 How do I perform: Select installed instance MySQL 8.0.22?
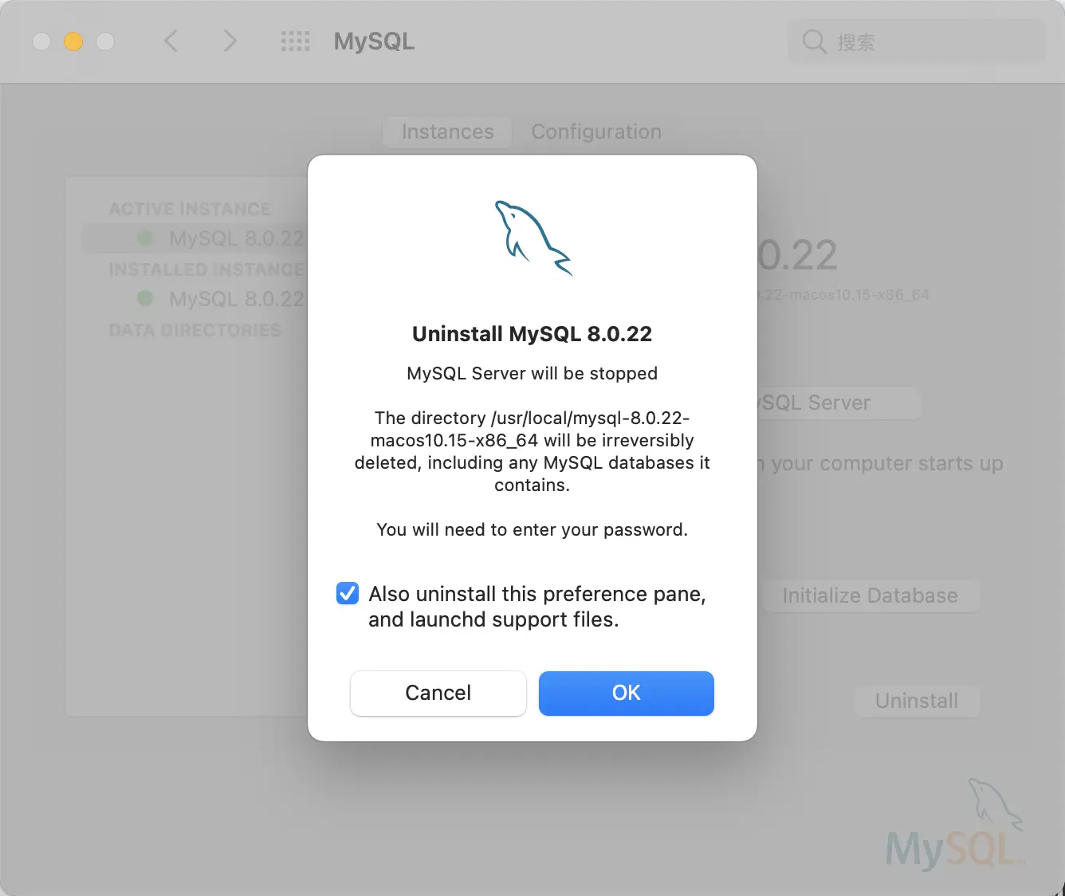195,299
